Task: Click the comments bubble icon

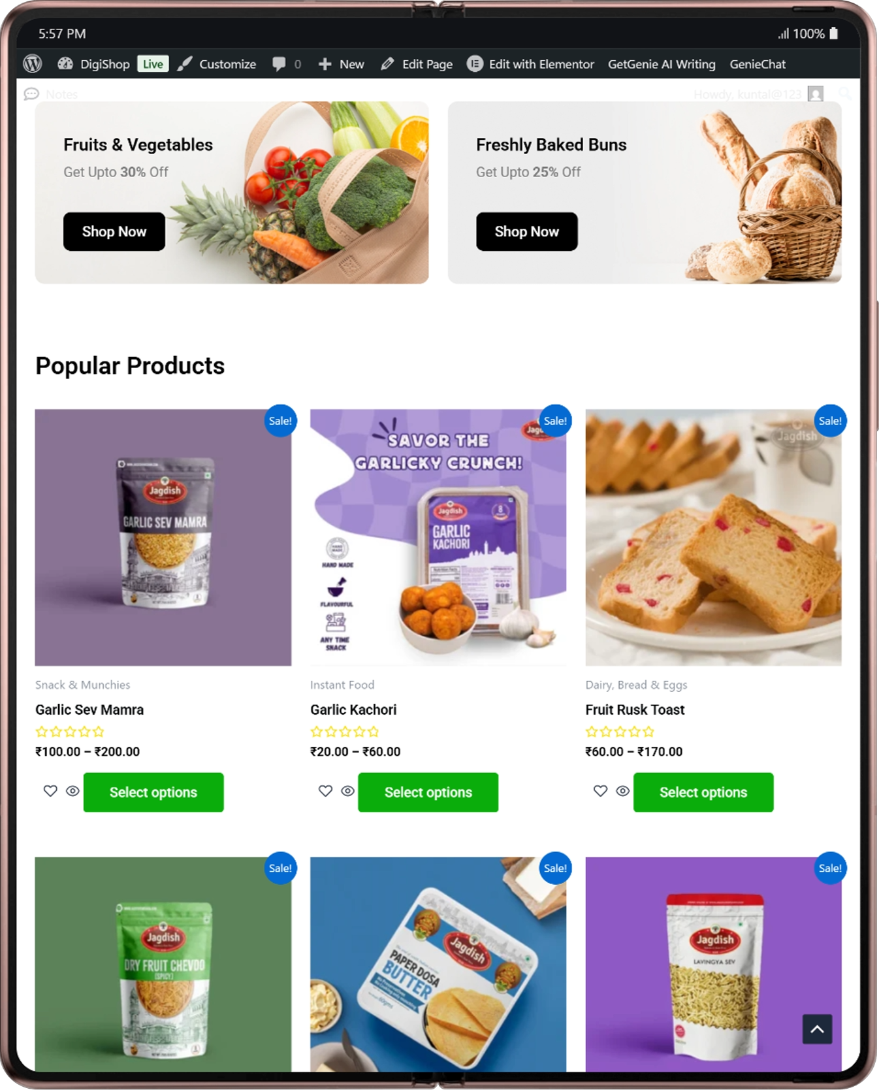Action: [x=279, y=64]
